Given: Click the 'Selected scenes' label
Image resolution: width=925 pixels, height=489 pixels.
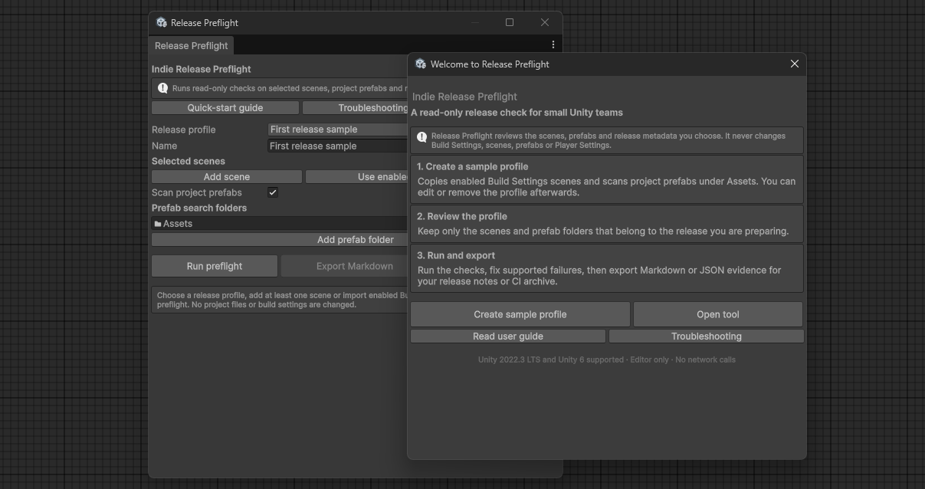Looking at the screenshot, I should coord(189,161).
